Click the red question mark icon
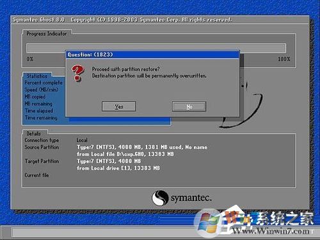 click(77, 73)
